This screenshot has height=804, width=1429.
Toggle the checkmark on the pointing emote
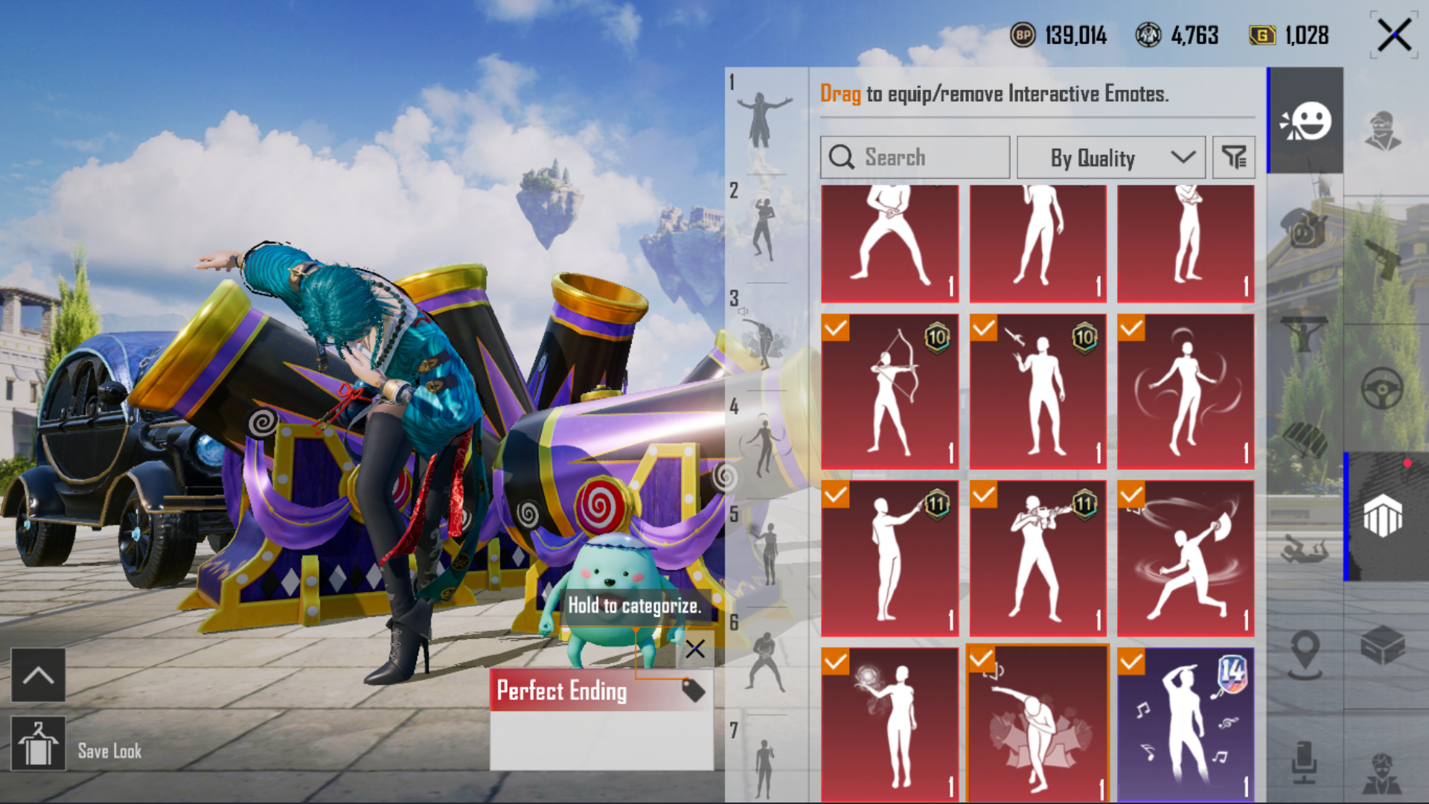point(835,494)
